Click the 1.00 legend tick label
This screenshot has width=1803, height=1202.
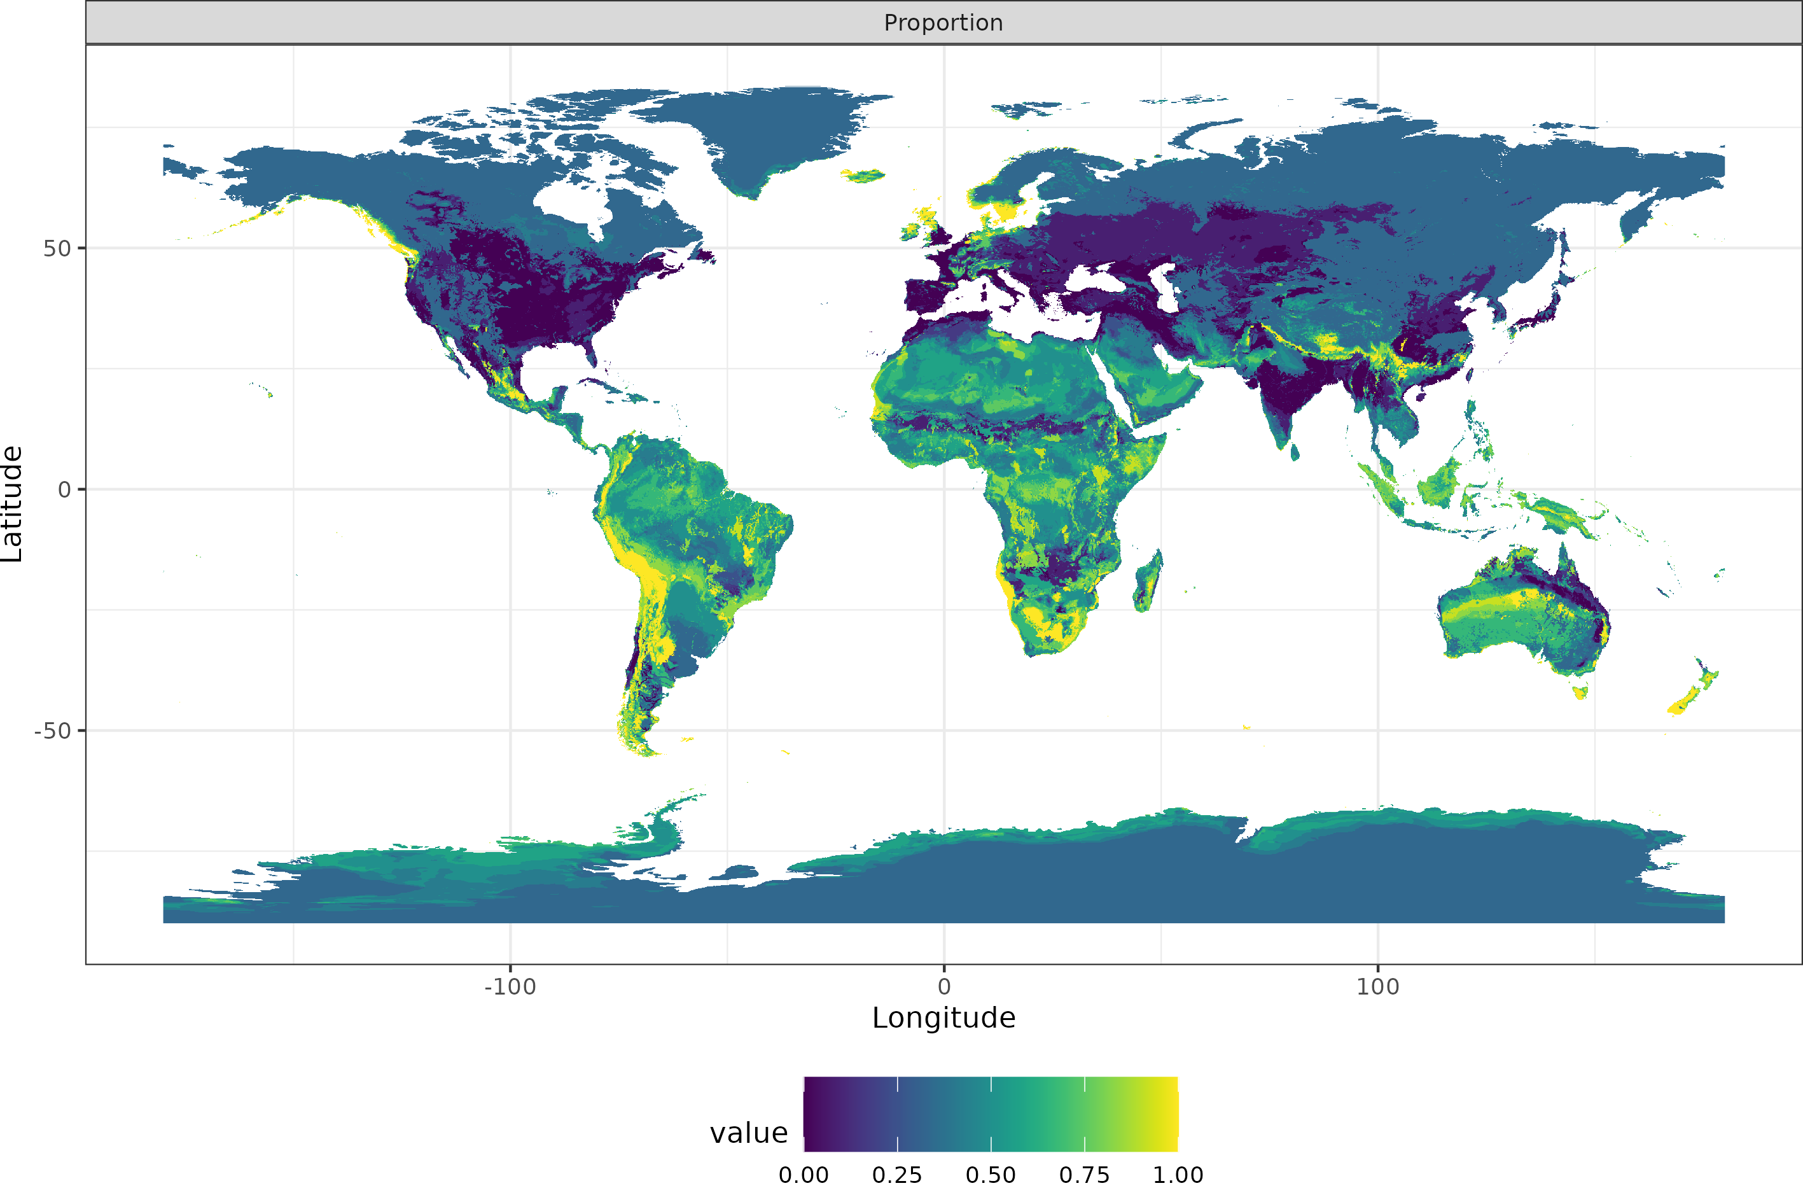(x=1178, y=1173)
